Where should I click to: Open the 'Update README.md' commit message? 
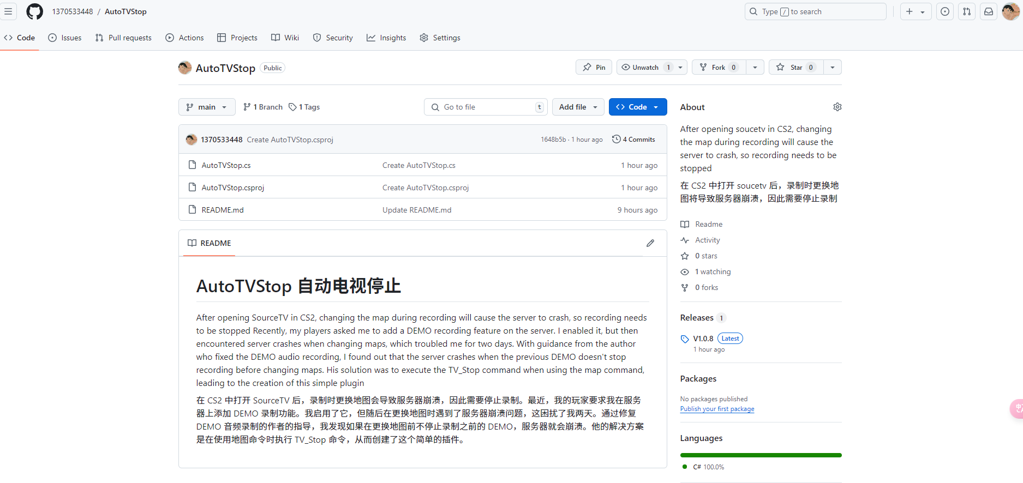click(x=417, y=210)
